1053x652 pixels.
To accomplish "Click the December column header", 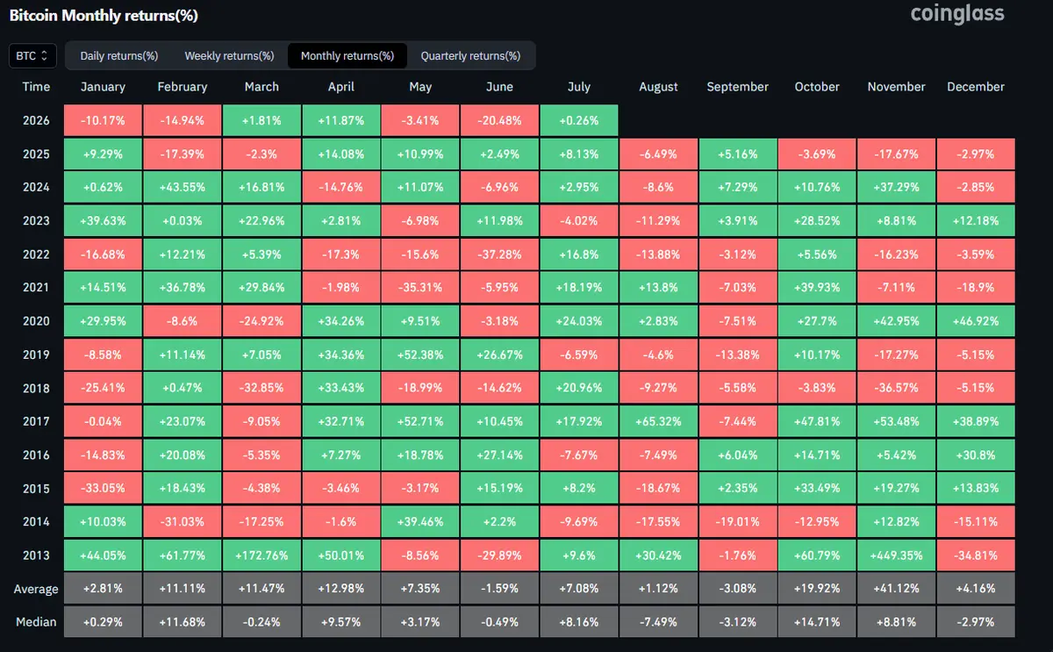I will click(976, 87).
